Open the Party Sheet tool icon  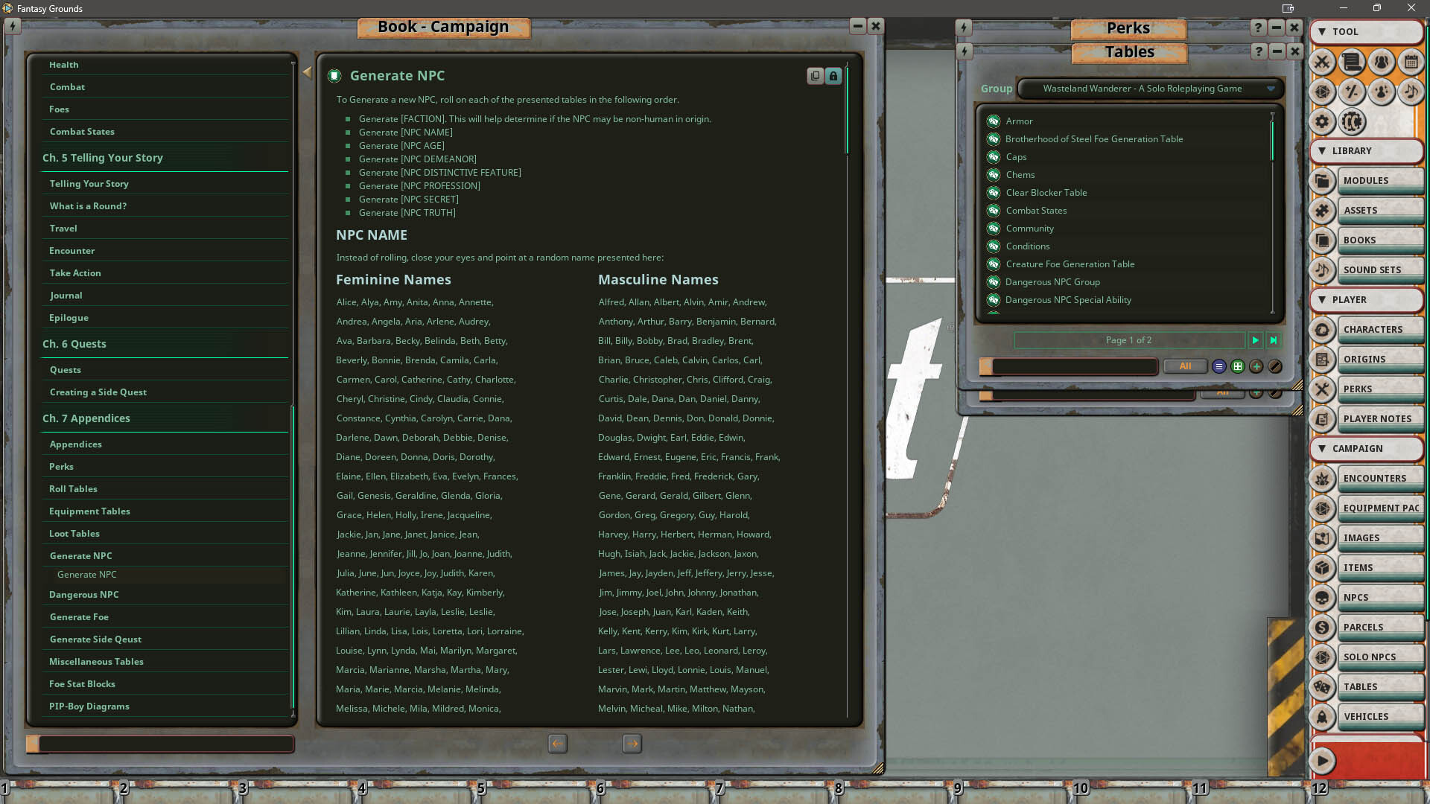tap(1382, 62)
